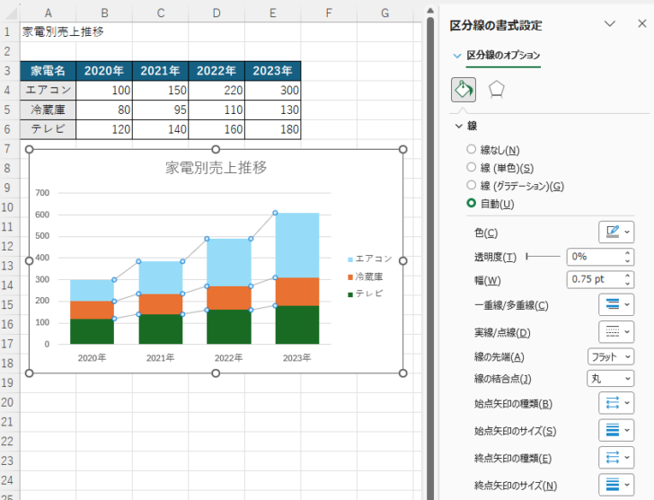Decrease the 透明度 value with the down spinner

click(x=628, y=261)
